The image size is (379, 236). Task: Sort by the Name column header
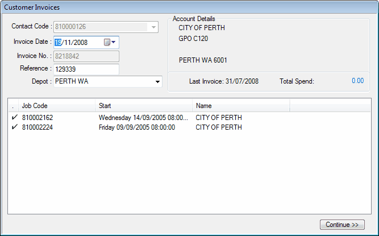(241, 106)
